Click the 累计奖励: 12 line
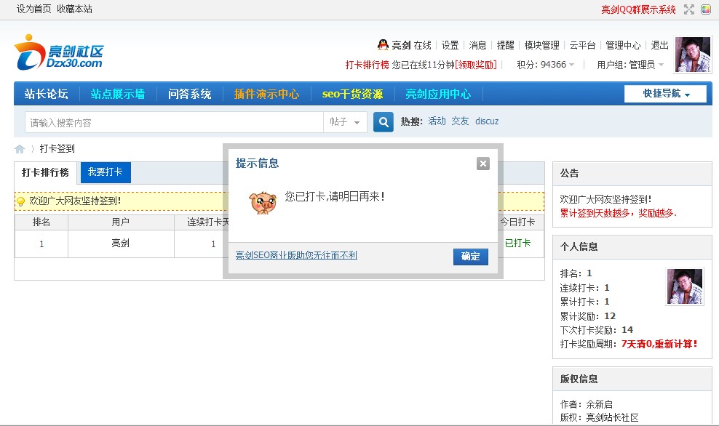 [588, 316]
